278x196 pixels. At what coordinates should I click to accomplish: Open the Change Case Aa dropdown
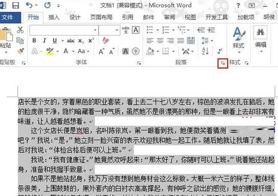coord(83,51)
